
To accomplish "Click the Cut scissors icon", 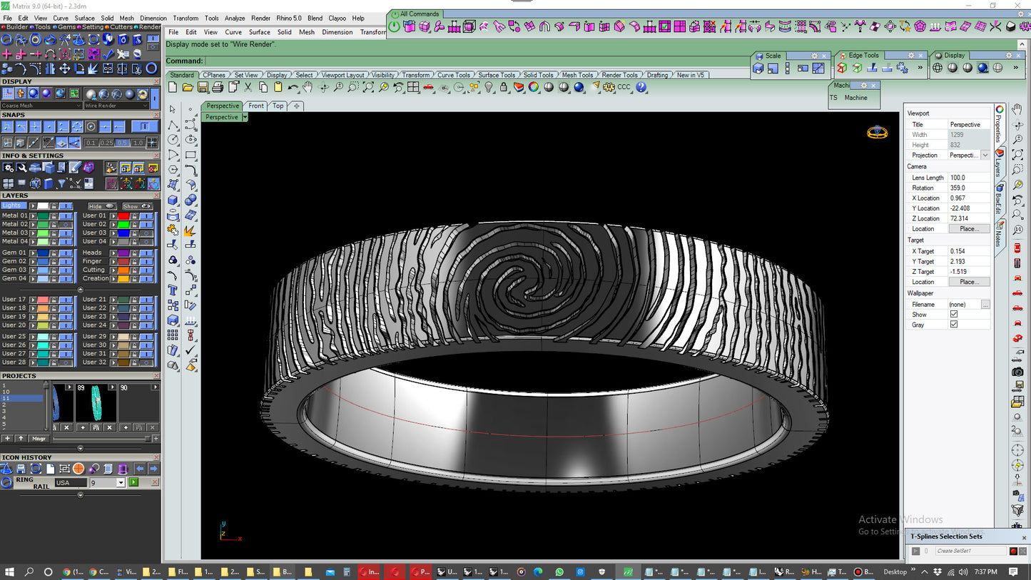I will (248, 87).
